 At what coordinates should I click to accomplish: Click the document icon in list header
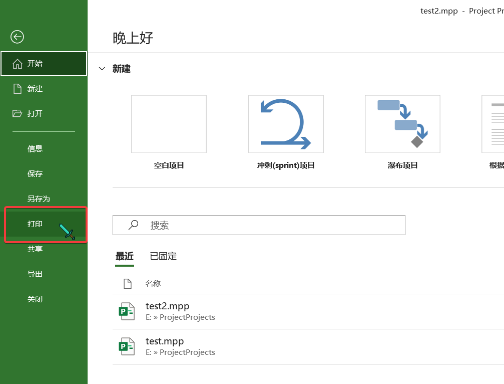128,284
